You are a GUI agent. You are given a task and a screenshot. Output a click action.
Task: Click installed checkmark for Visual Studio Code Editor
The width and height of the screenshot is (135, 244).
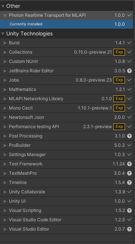(129, 219)
